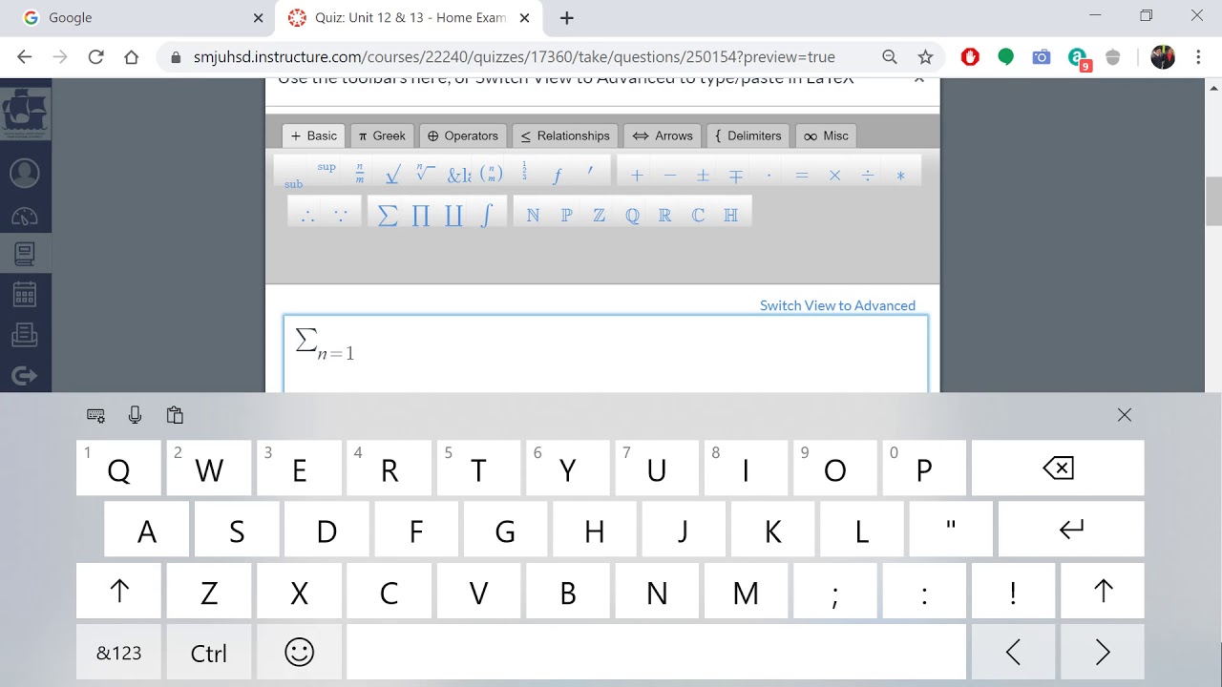Insert the equals sign
The width and height of the screenshot is (1222, 687).
(x=802, y=176)
